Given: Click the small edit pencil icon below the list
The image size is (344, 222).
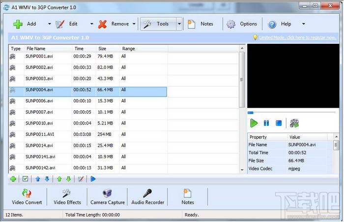Looking at the screenshot, I should coord(81,179).
